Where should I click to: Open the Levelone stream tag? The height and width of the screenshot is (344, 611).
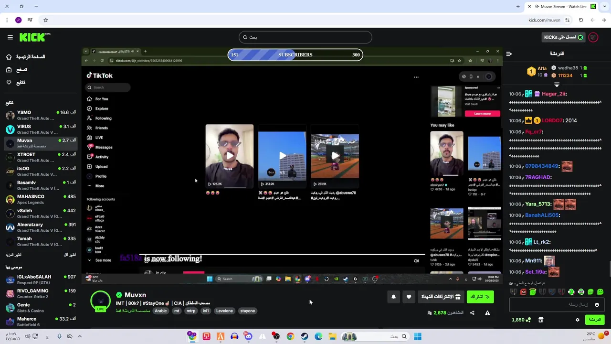224,311
